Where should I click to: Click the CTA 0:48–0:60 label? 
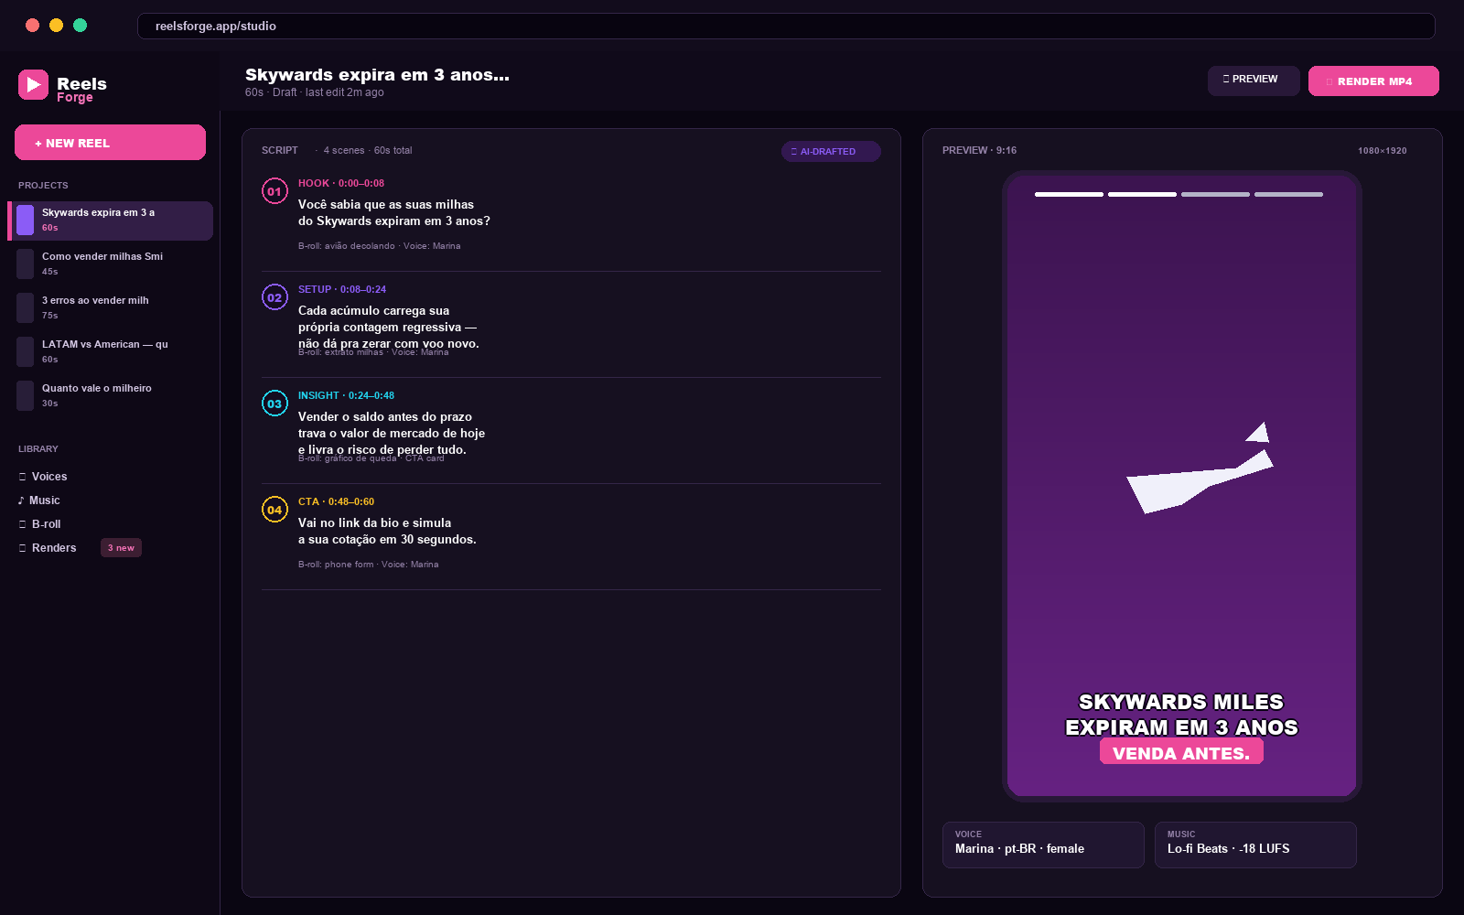336,502
